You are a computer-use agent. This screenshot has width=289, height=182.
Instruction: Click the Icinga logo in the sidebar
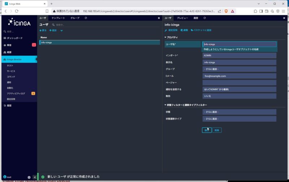click(x=20, y=22)
